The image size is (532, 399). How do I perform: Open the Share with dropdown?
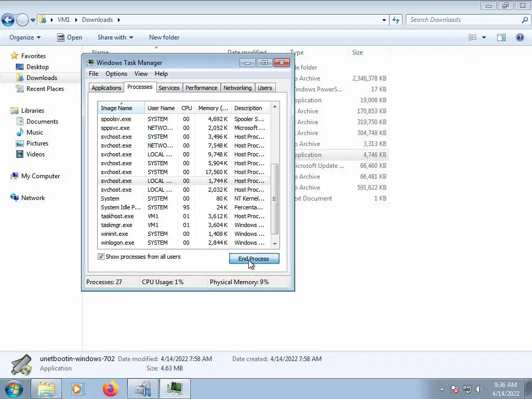coord(115,37)
